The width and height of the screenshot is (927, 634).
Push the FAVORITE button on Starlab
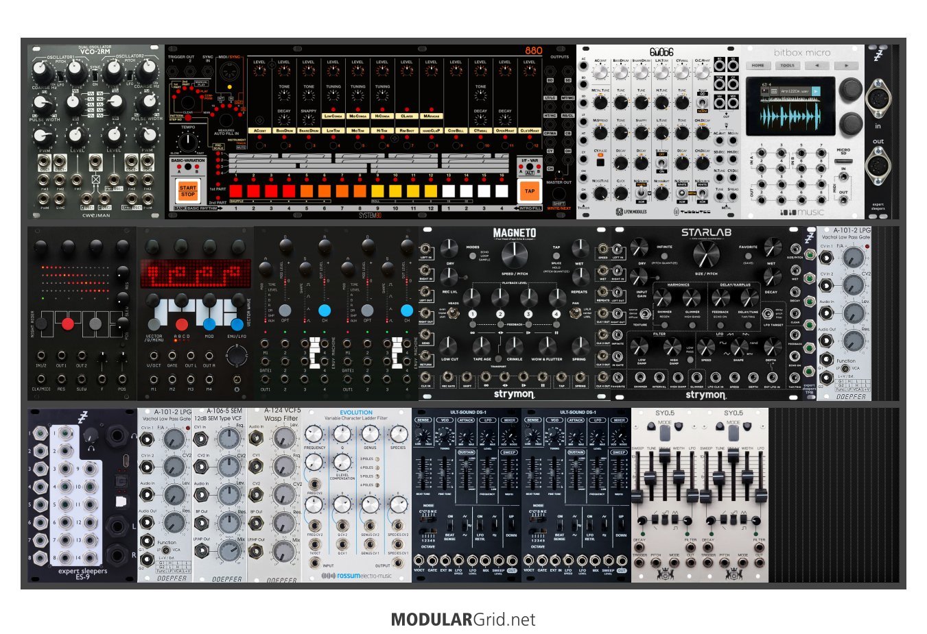pos(748,256)
